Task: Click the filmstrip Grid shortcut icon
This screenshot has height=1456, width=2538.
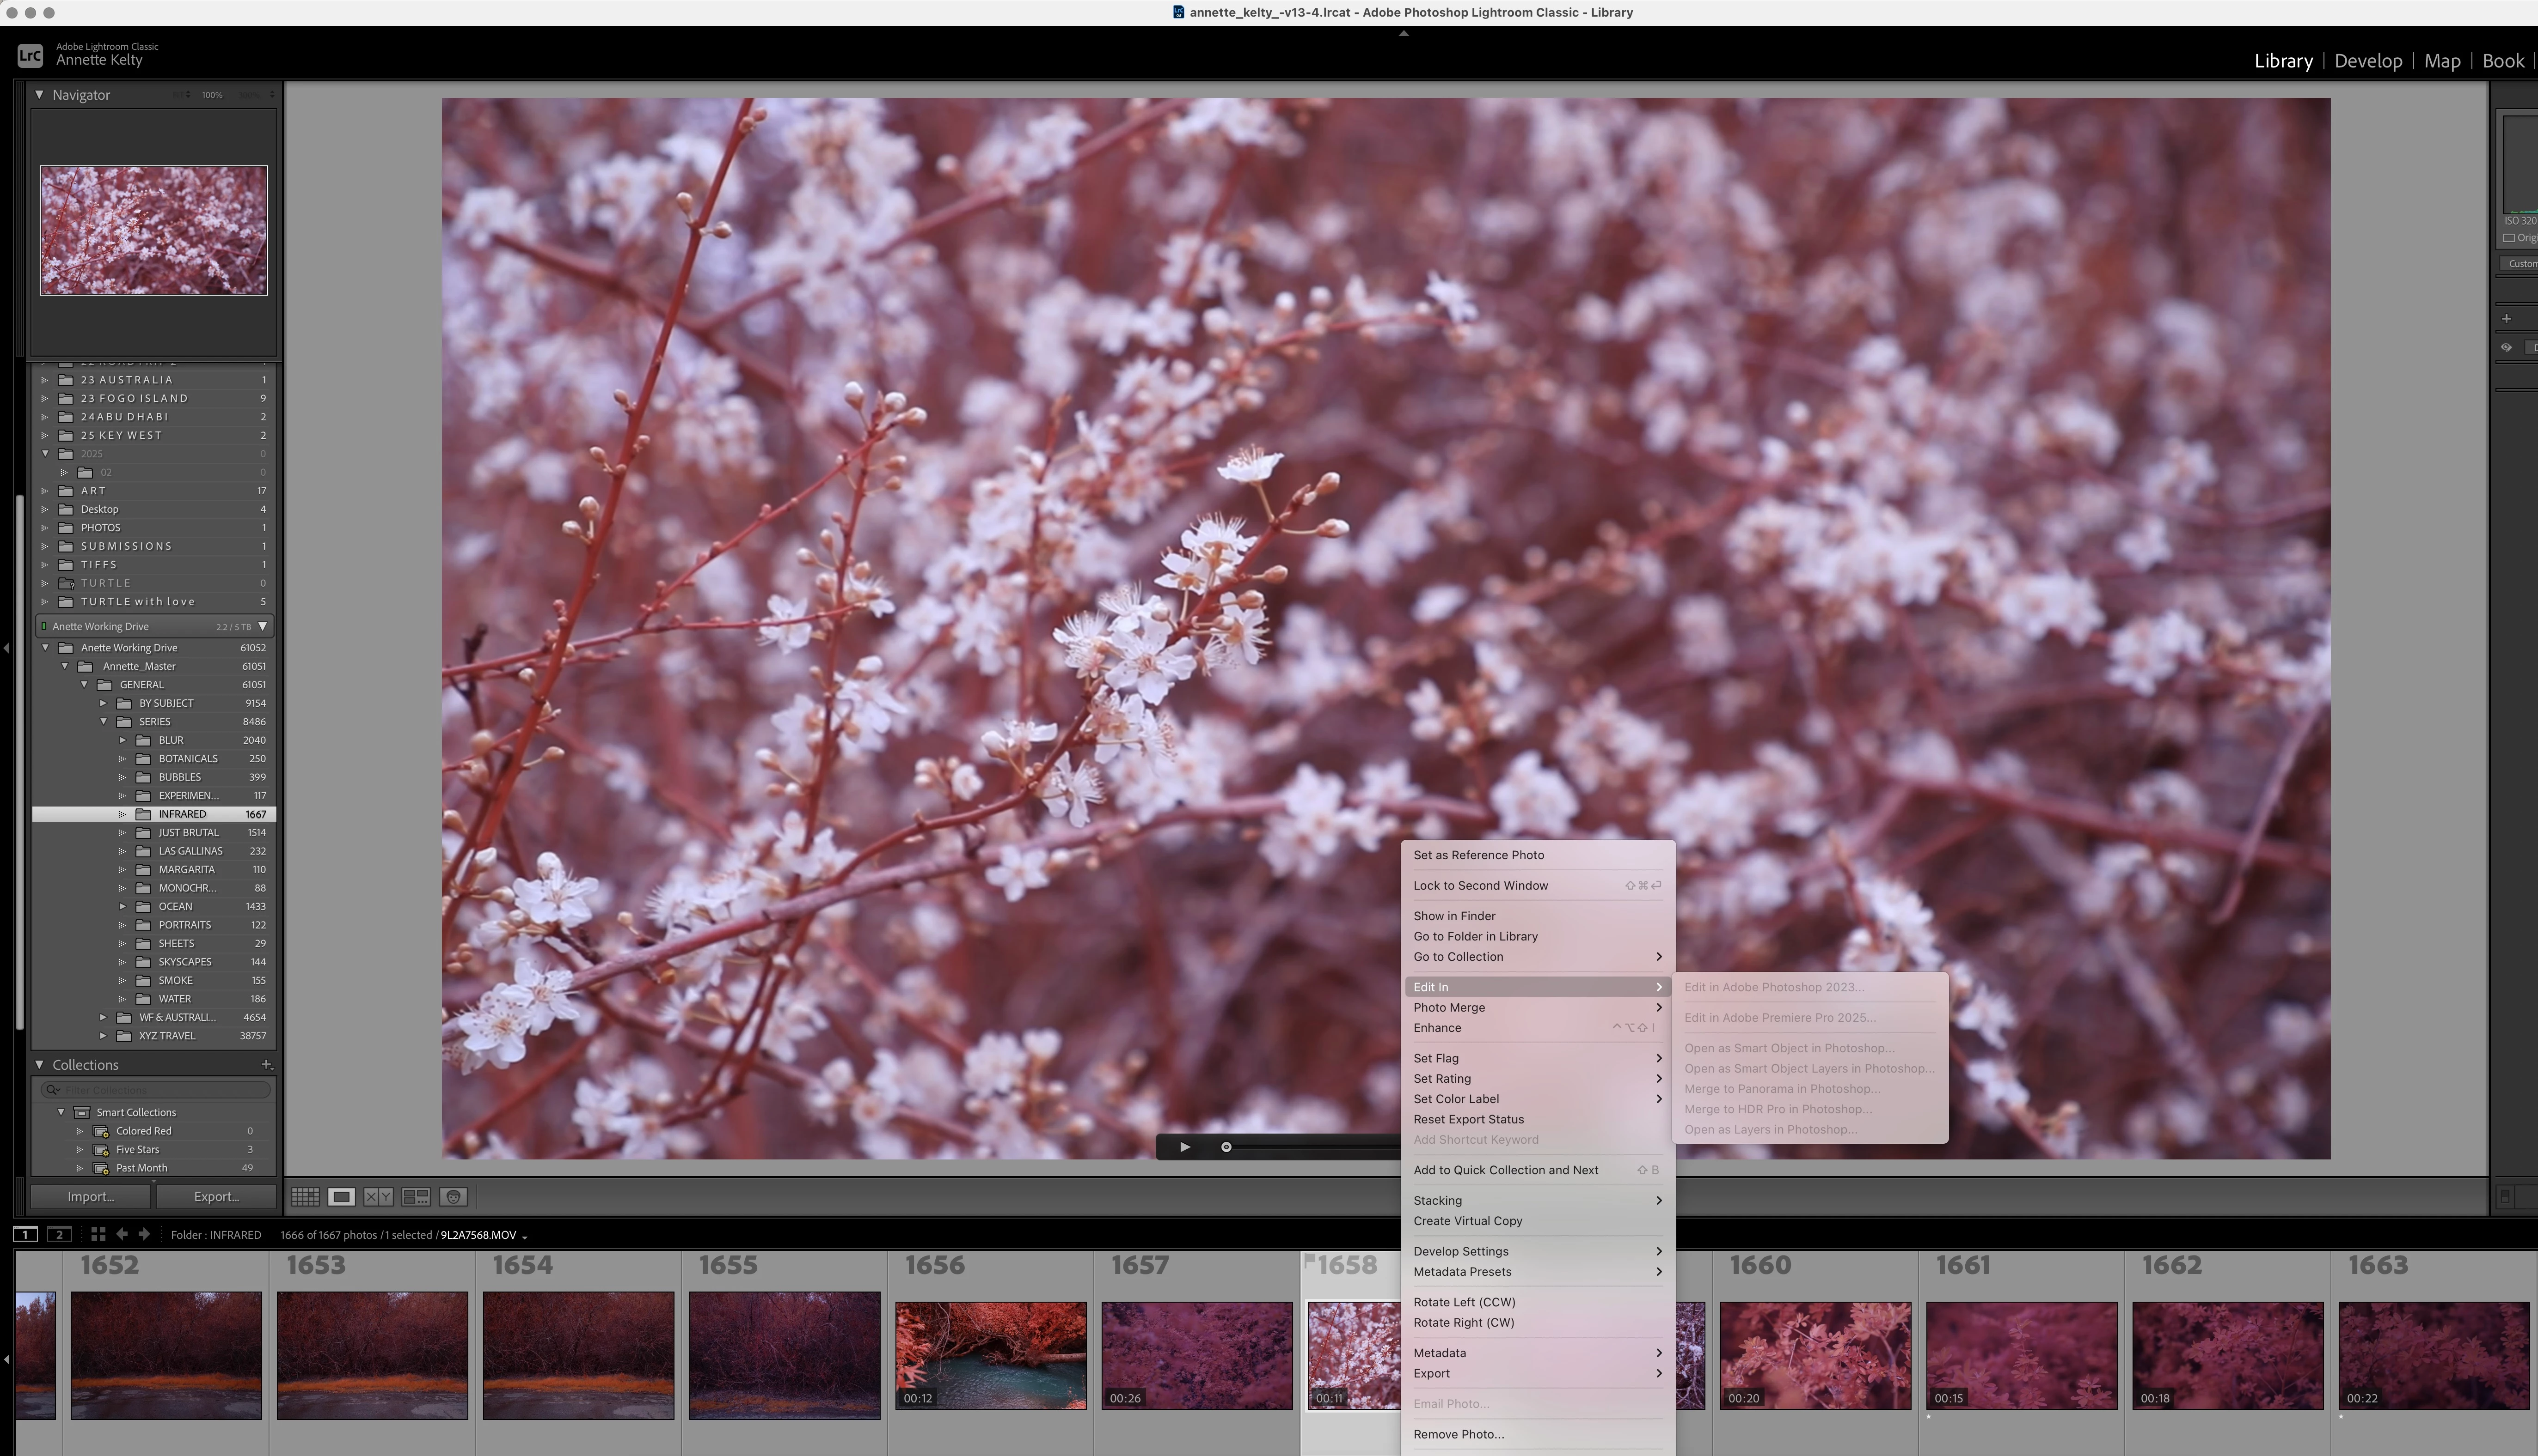Action: pyautogui.click(x=97, y=1234)
